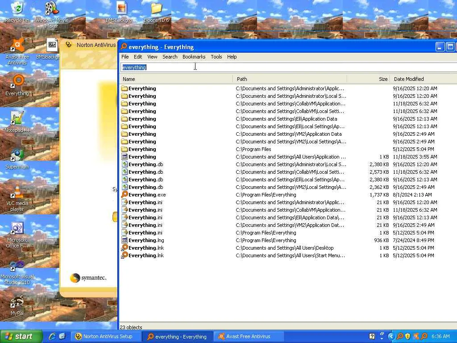Click the Start button
This screenshot has height=343, width=457.
click(x=21, y=336)
